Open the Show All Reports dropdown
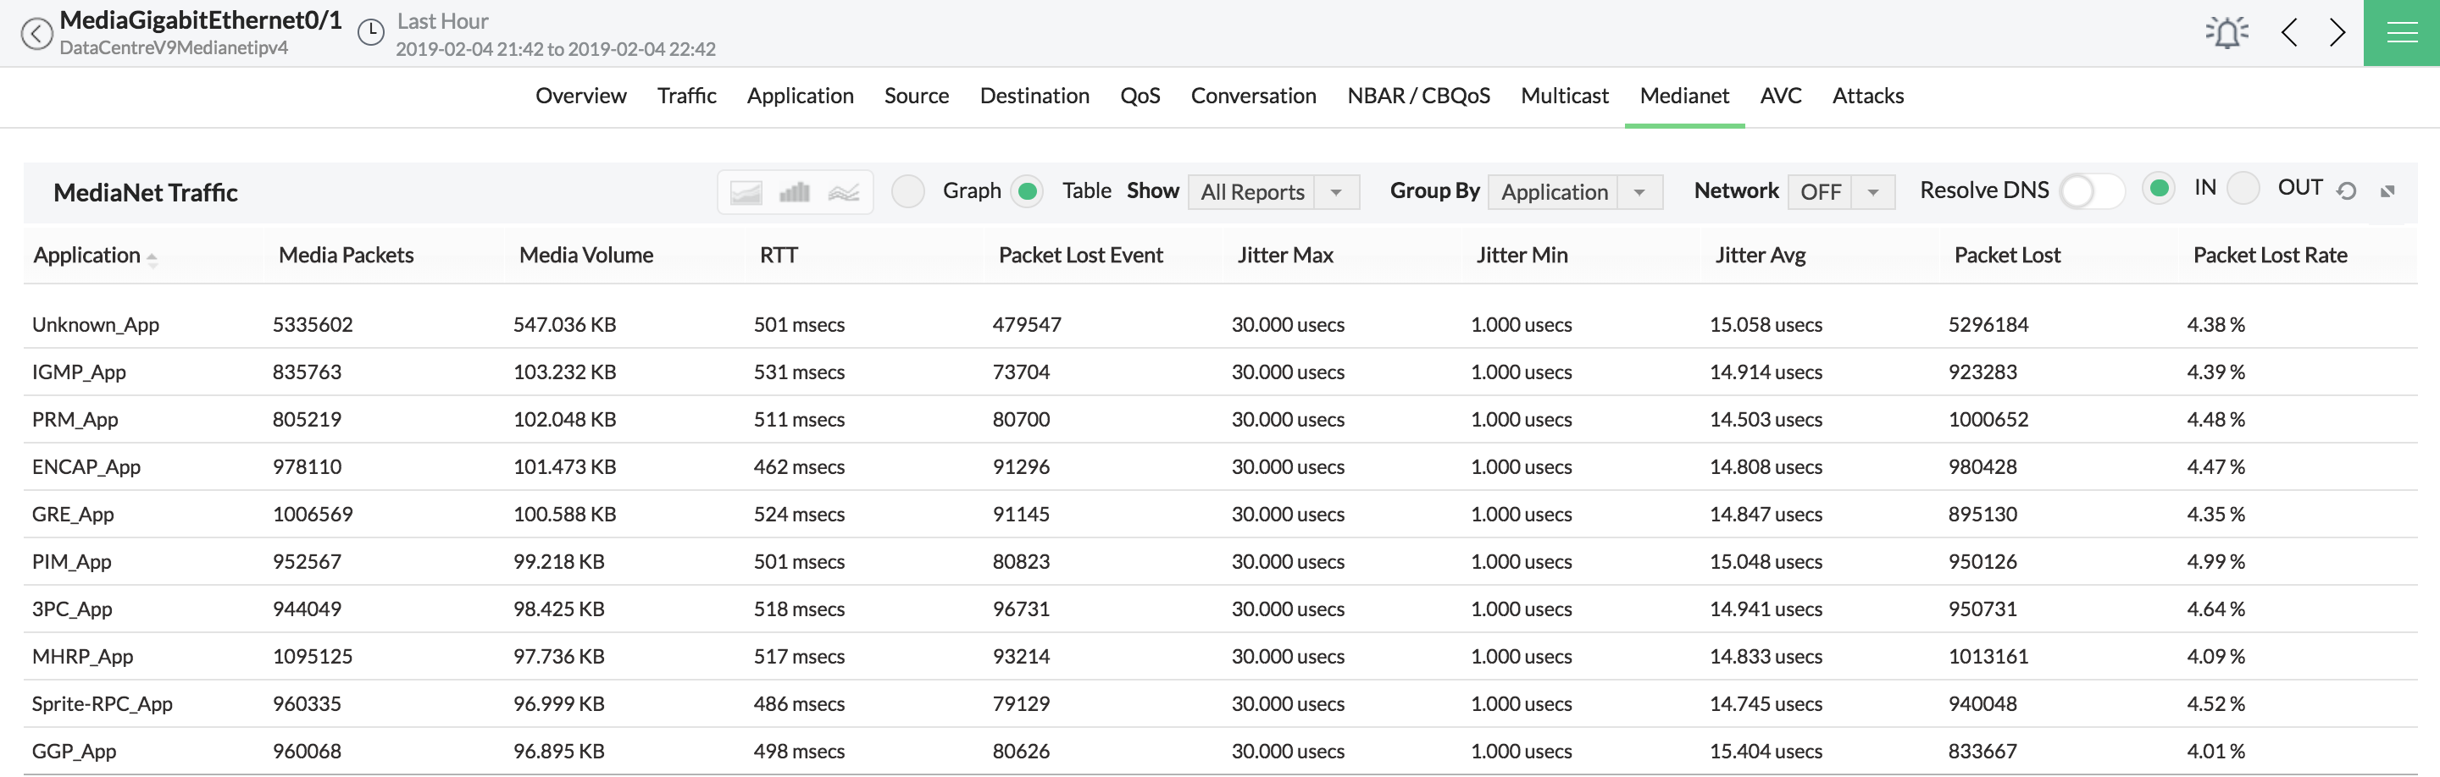 coord(1272,192)
